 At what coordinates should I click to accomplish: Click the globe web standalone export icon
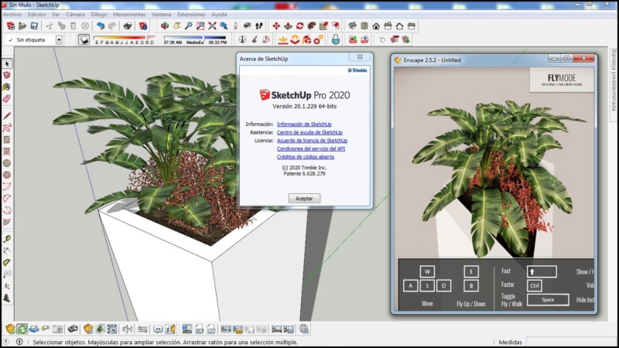(x=303, y=329)
